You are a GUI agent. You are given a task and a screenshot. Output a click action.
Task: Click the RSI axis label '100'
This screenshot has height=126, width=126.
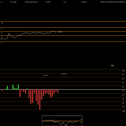click(2, 23)
